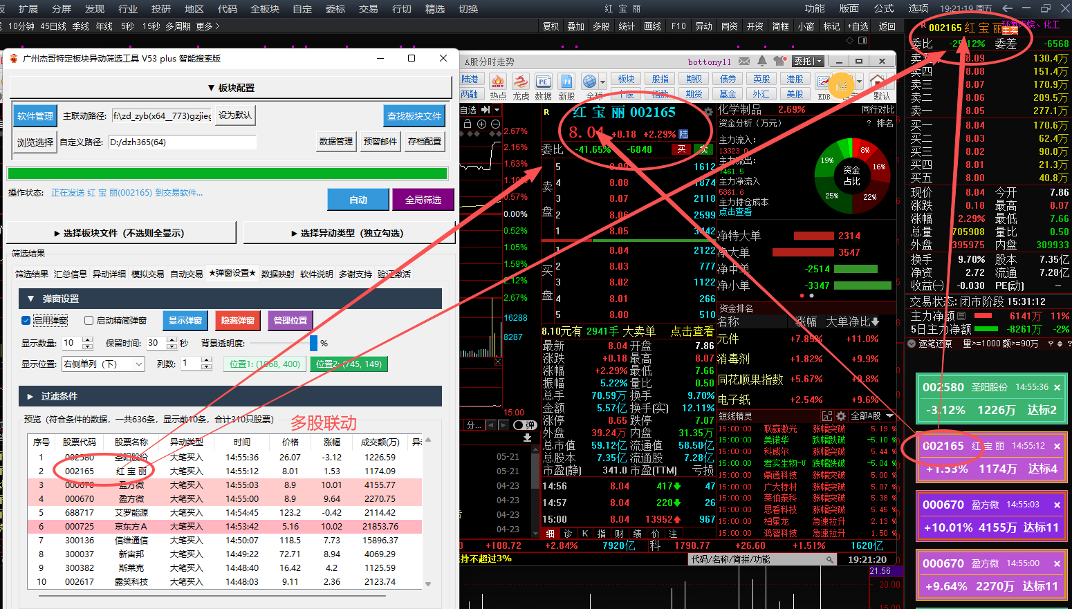The height and width of the screenshot is (609, 1072).
Task: Click the download arrow icon below 分时 chart
Action: tap(527, 438)
